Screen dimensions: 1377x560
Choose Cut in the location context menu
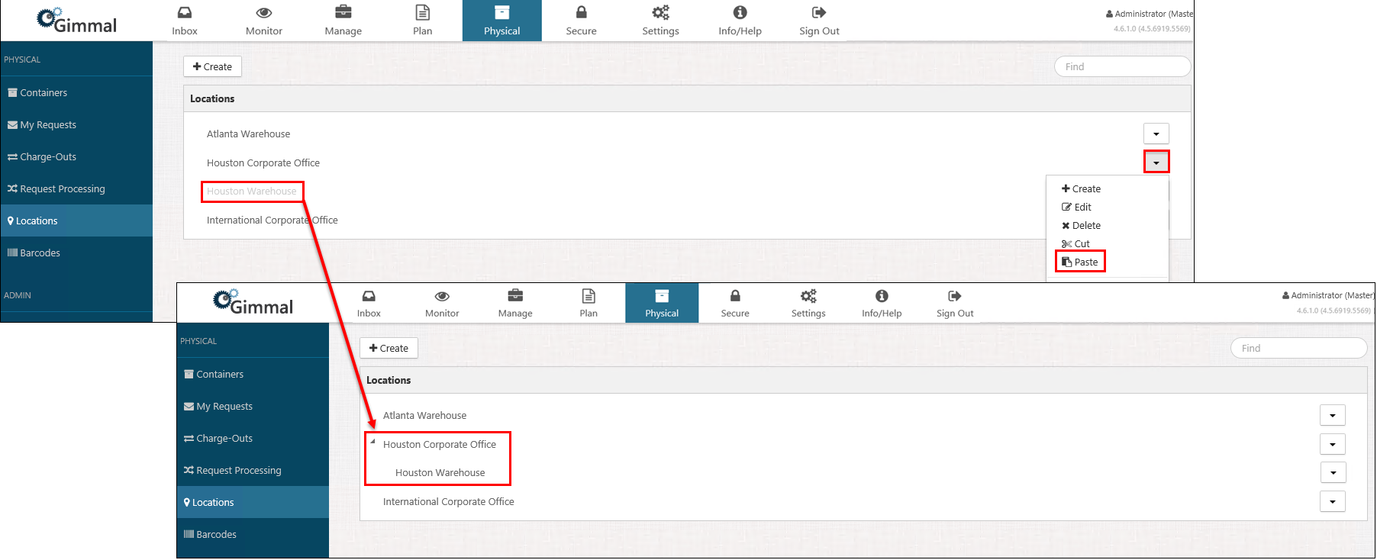1076,243
